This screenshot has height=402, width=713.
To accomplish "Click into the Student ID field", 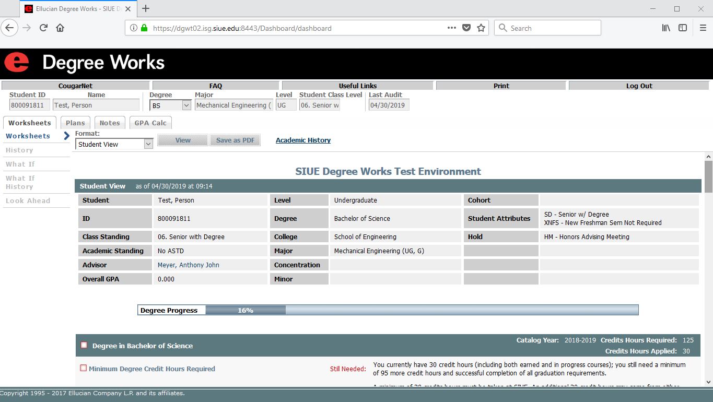I will tap(29, 105).
